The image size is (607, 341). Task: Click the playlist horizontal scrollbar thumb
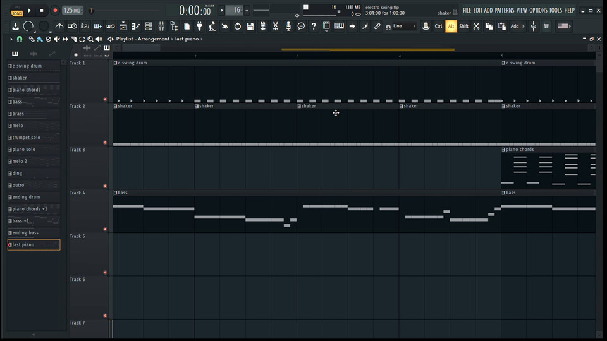click(x=141, y=48)
